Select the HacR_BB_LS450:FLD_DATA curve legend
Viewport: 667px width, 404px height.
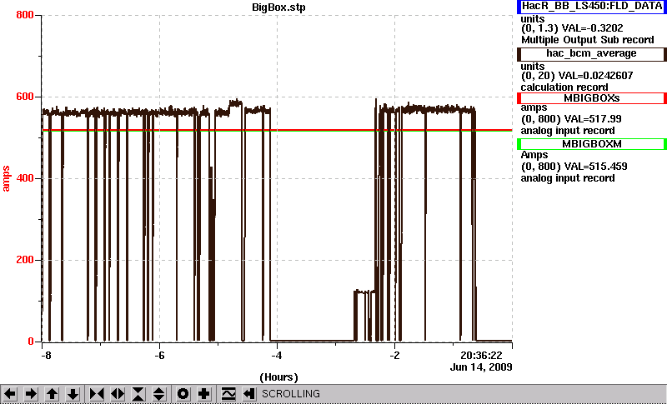click(592, 7)
